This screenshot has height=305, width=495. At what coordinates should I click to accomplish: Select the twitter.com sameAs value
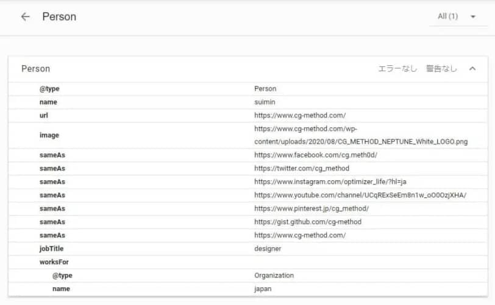pos(302,169)
